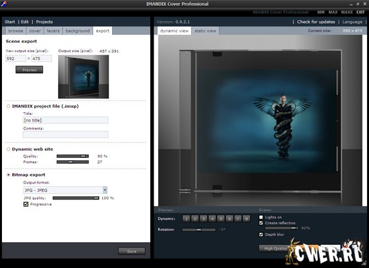Click the Save button
Image resolution: width=369 pixels, height=268 pixels.
(x=132, y=251)
